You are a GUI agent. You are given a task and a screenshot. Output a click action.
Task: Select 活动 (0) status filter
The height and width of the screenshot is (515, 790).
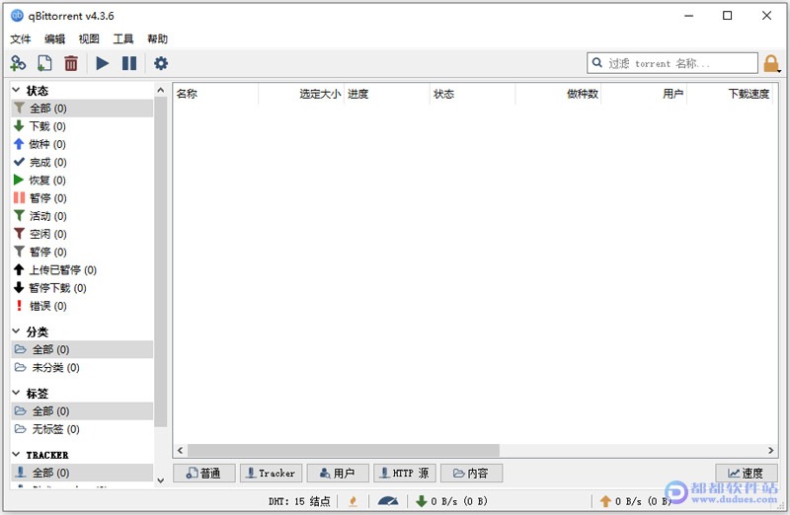point(82,216)
